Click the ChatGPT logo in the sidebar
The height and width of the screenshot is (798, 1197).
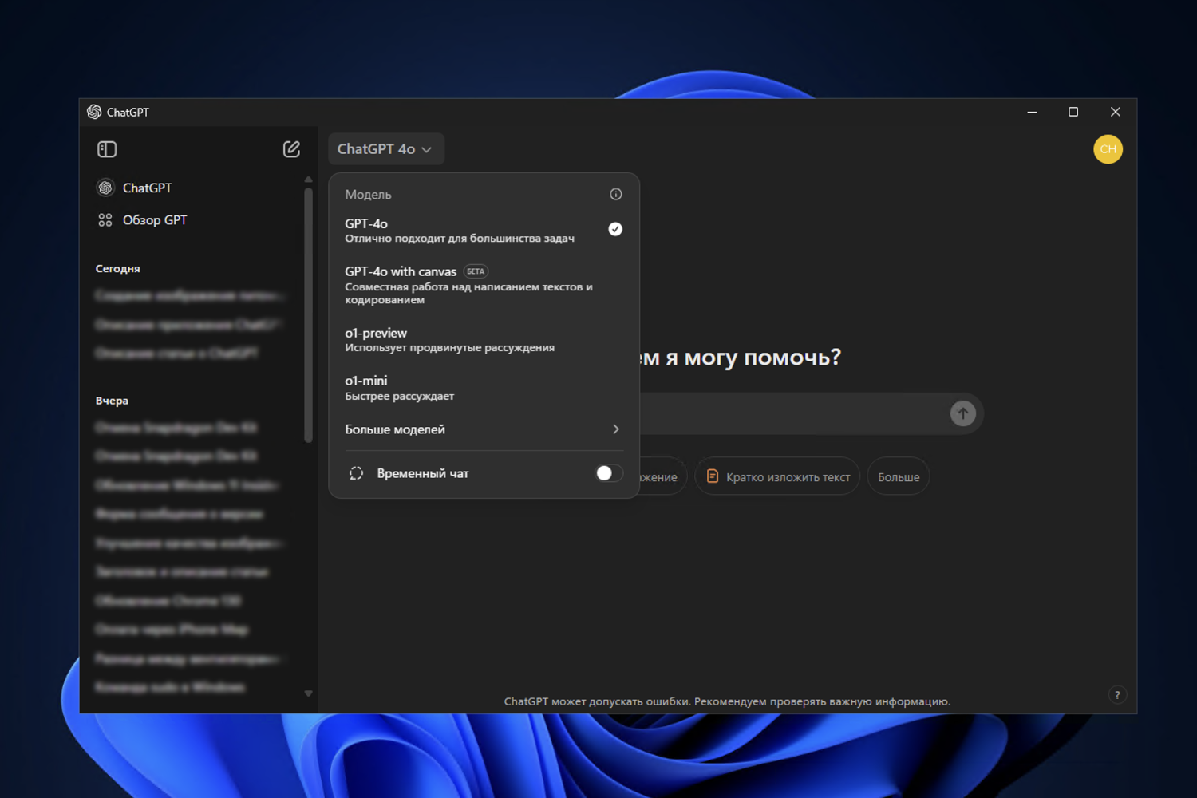105,188
